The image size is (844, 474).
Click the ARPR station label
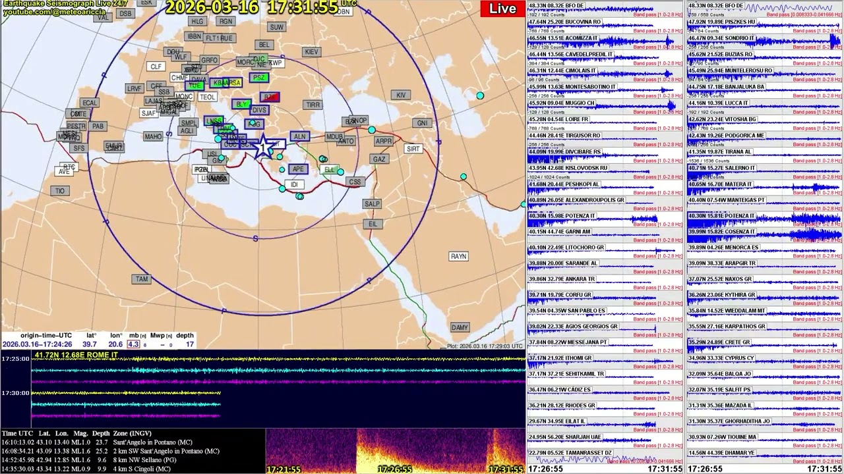coord(384,141)
